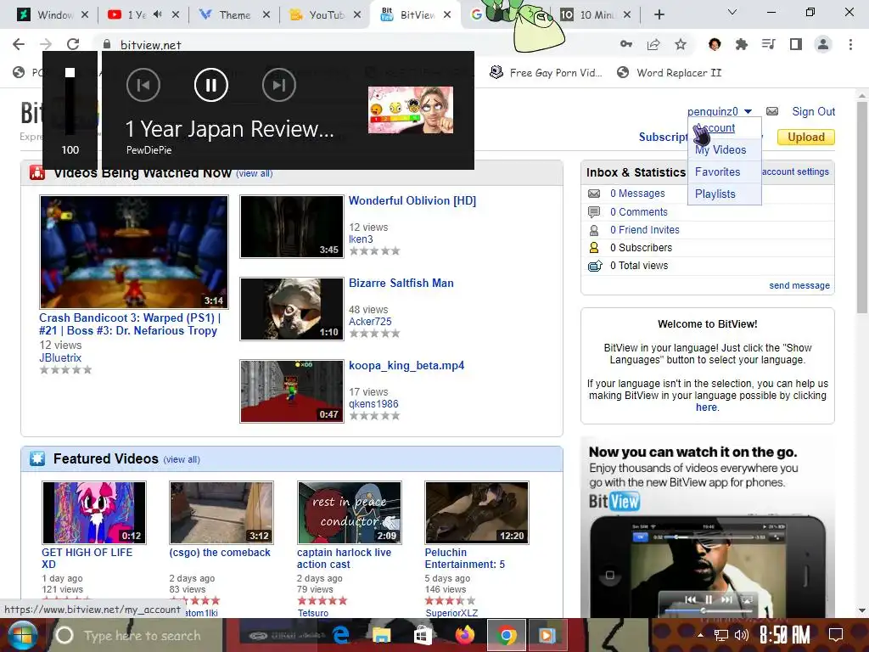The height and width of the screenshot is (652, 869).
Task: Open the Word Replacer II bookmark
Action: (x=670, y=73)
